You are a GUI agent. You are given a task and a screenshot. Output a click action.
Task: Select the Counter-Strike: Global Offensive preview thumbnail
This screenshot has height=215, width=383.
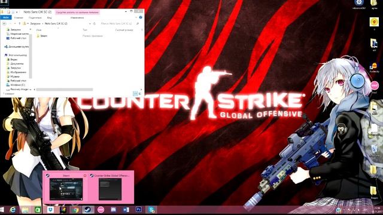110,189
